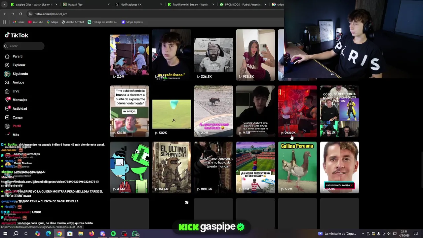This screenshot has height=238, width=423.
Task: Open WhatsApp from taskbar
Action: pos(135,234)
